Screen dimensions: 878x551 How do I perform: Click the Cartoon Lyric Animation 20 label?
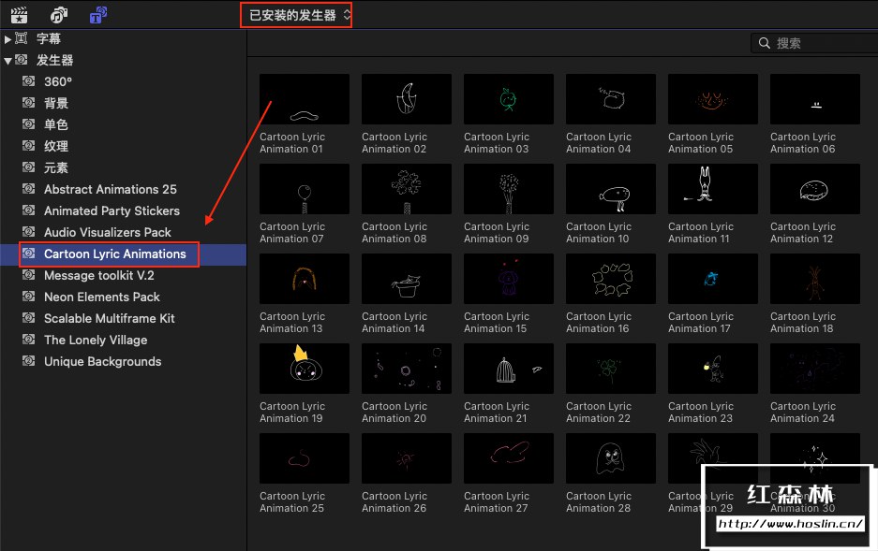pyautogui.click(x=394, y=413)
